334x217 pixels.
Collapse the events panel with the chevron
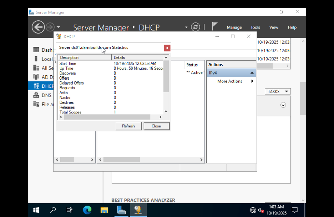coord(283,105)
